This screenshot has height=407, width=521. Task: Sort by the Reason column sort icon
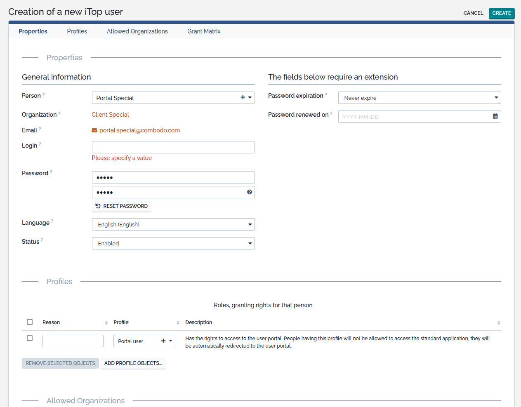click(106, 322)
